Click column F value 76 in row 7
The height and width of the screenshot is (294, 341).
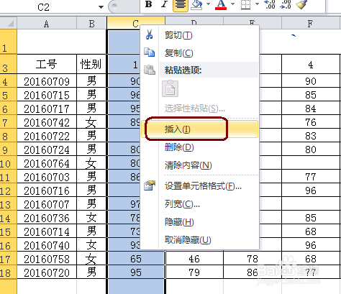tap(311, 122)
